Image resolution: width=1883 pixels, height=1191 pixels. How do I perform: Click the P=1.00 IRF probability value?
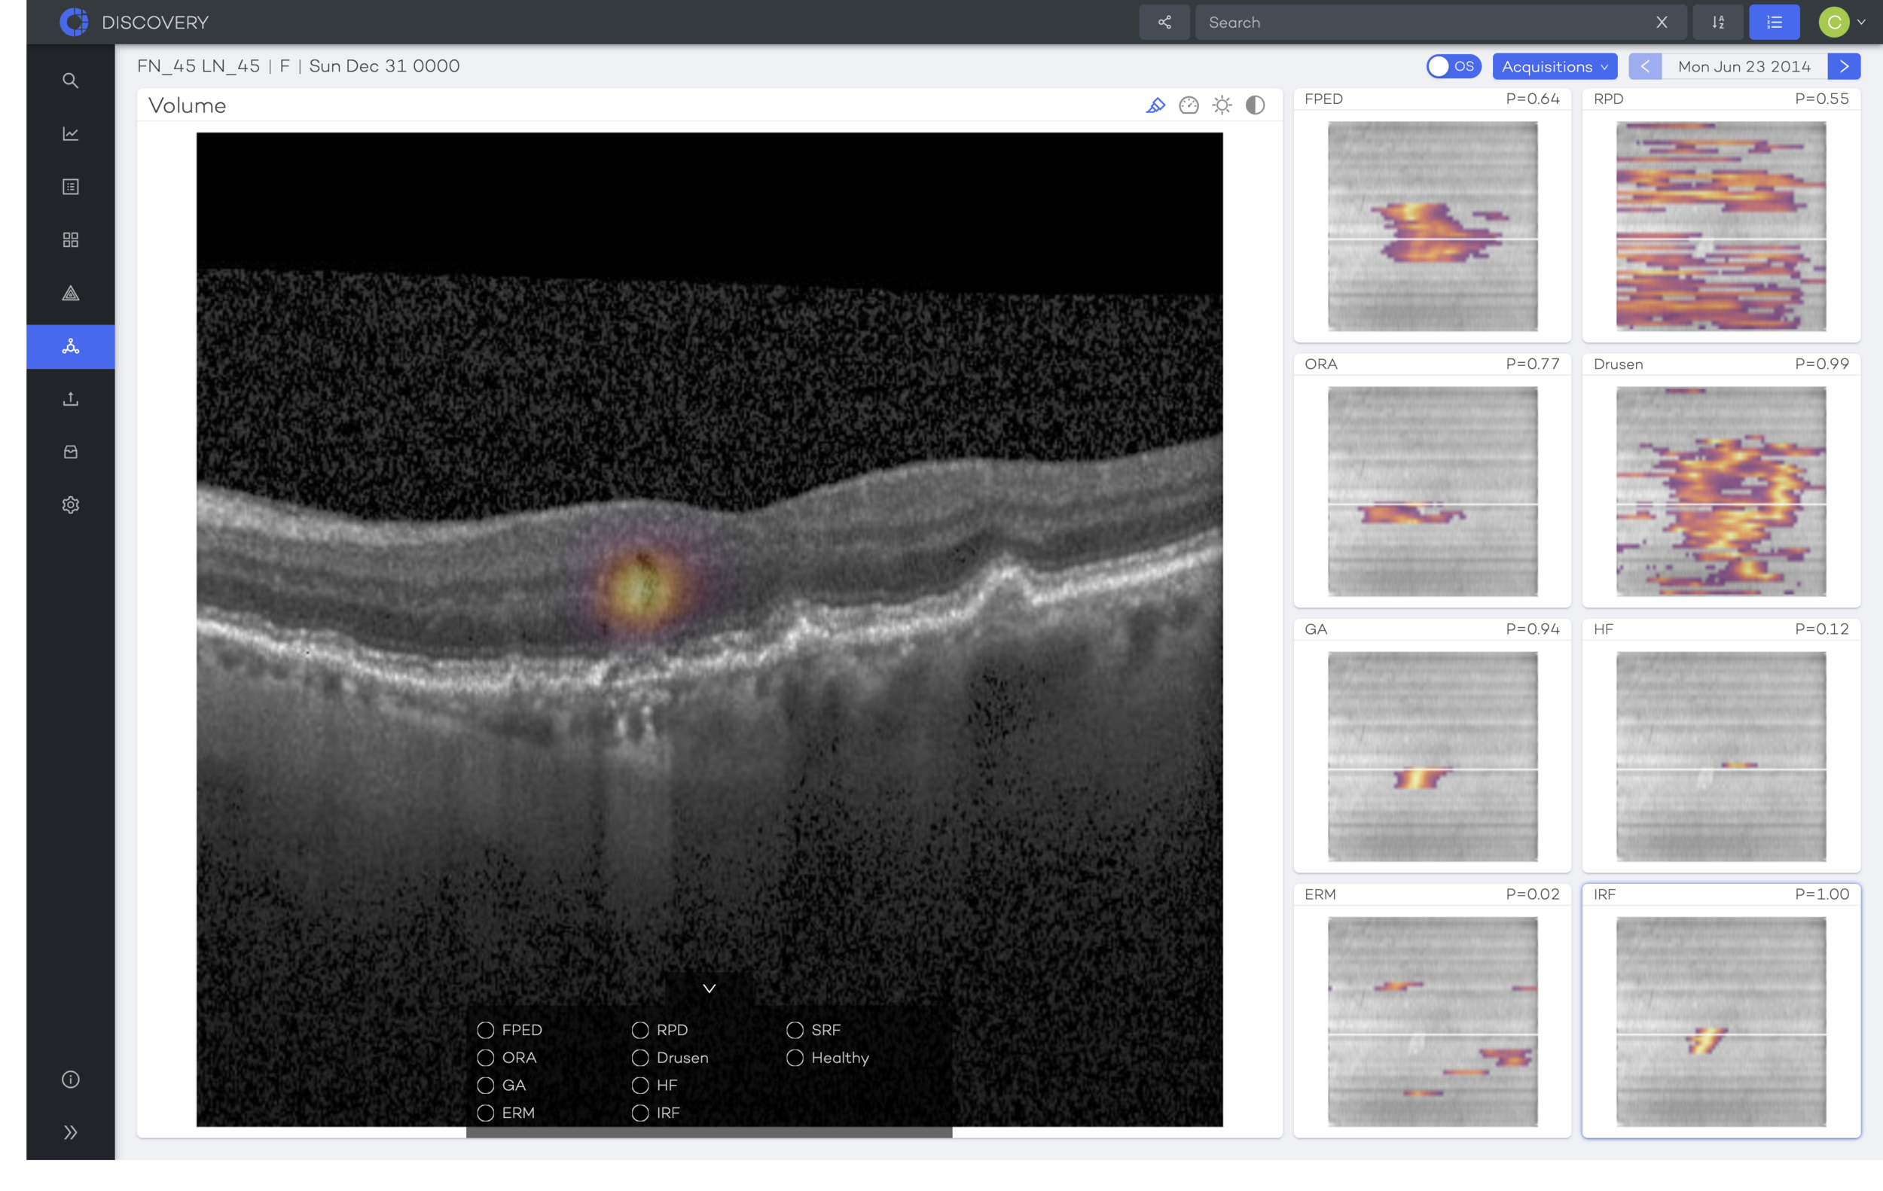point(1822,895)
